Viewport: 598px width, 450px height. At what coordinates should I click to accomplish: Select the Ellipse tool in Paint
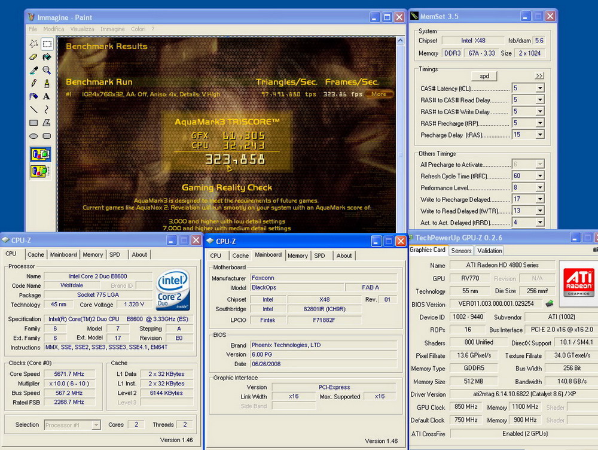pyautogui.click(x=33, y=136)
